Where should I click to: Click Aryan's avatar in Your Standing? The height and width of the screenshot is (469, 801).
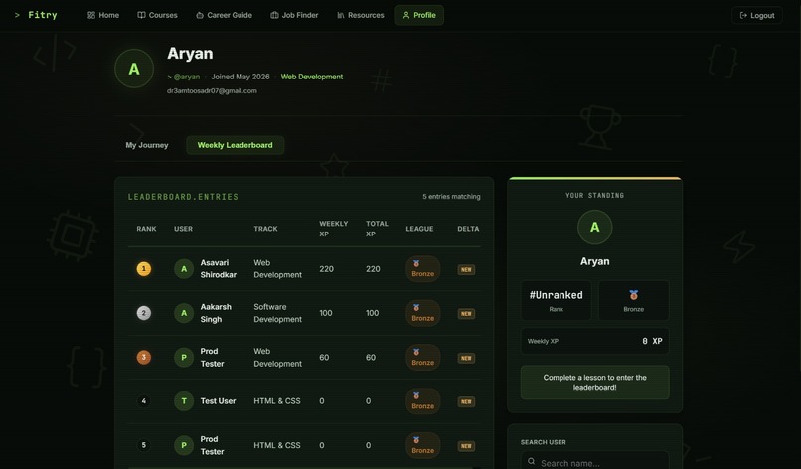[594, 227]
